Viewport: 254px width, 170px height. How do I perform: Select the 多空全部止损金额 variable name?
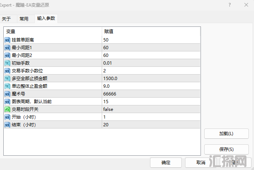pos(29,78)
